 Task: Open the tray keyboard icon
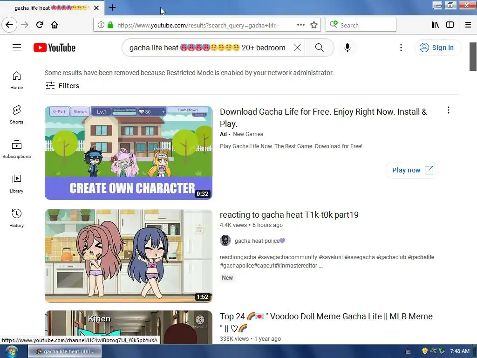click(x=408, y=351)
